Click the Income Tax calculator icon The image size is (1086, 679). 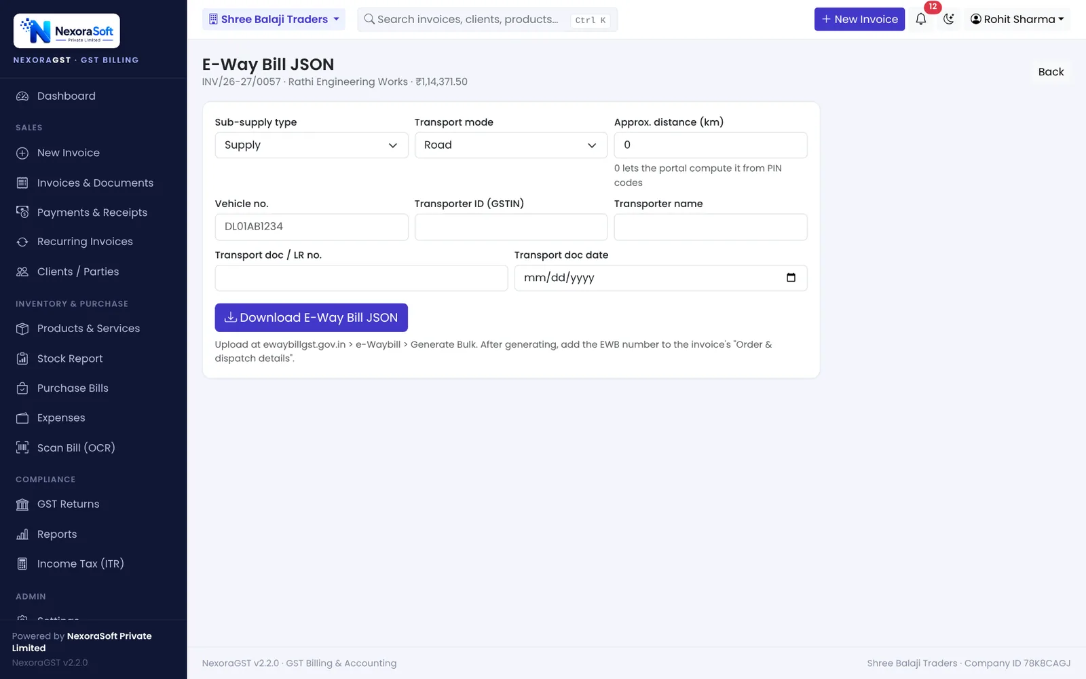22,564
